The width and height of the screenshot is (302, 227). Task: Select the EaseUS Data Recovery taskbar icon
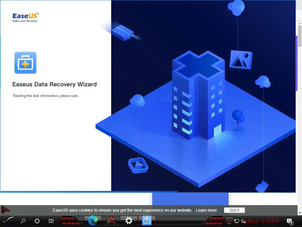point(147,220)
